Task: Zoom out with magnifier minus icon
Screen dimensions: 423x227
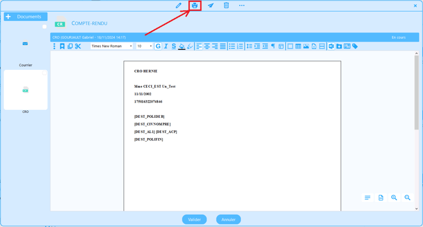Action: (408, 198)
